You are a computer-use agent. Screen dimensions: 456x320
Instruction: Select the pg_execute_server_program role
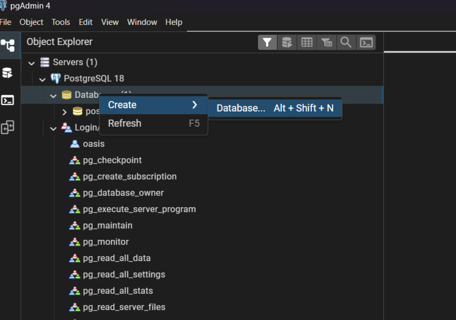(139, 209)
